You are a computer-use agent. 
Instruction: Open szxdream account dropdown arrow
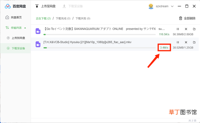tap(172, 6)
